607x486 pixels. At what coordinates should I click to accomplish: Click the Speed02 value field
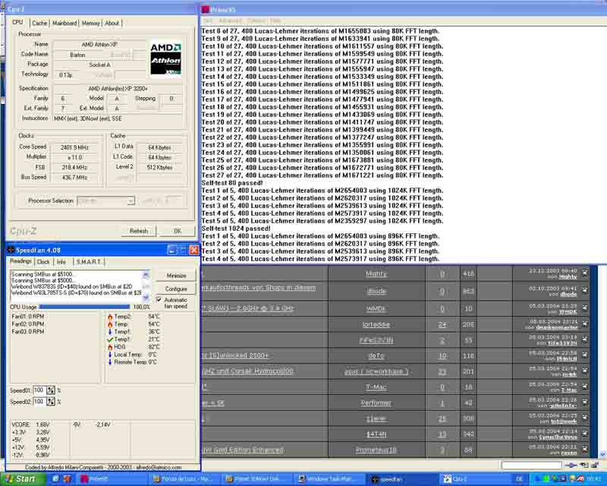click(39, 402)
